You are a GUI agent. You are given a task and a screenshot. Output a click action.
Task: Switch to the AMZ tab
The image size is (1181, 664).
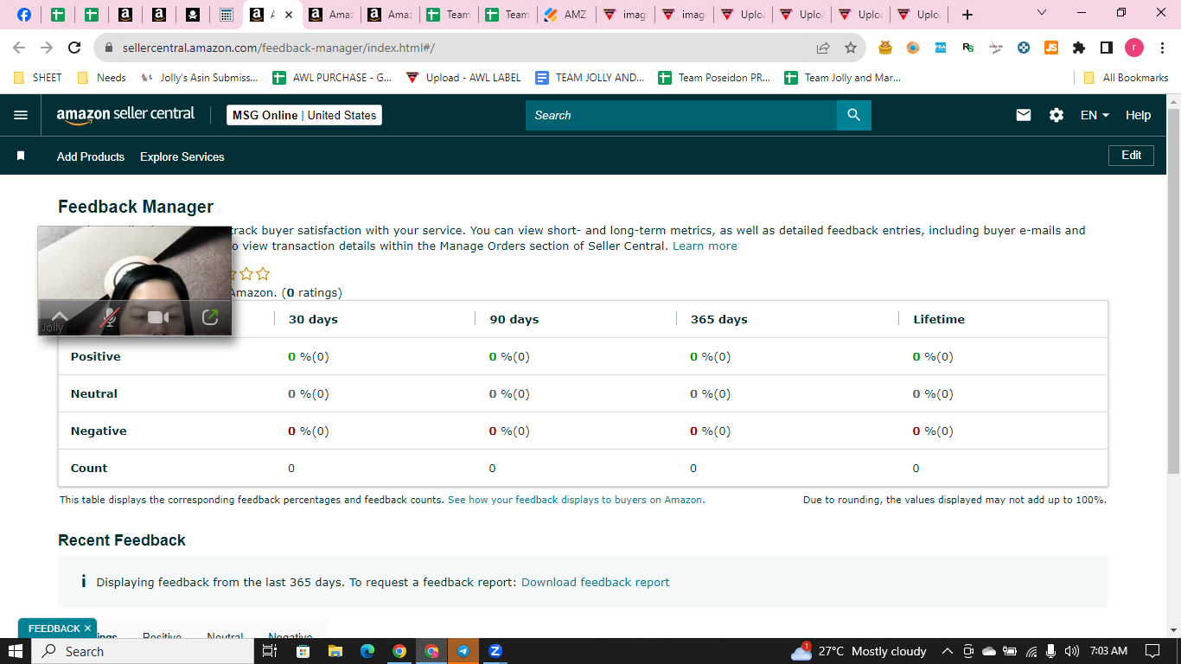565,15
